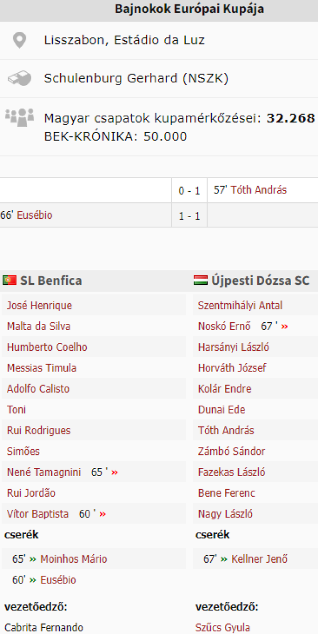Click Vítor Baptista's red substitution arrow
Image resolution: width=318 pixels, height=634 pixels.
pyautogui.click(x=102, y=514)
